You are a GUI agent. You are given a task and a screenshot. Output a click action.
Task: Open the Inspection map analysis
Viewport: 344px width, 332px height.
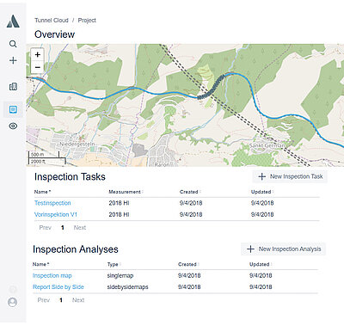click(52, 275)
